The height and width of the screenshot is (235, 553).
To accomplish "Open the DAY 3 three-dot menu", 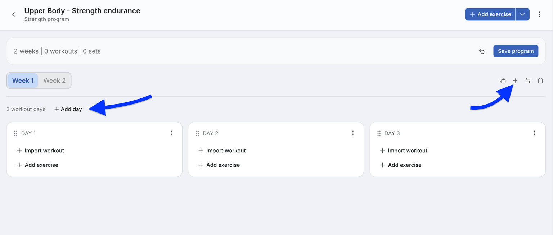I will [535, 133].
